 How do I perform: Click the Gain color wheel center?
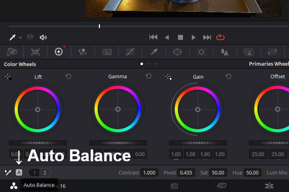198,110
